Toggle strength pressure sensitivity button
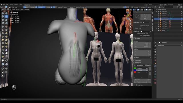183x103 pixels. point(51,7)
